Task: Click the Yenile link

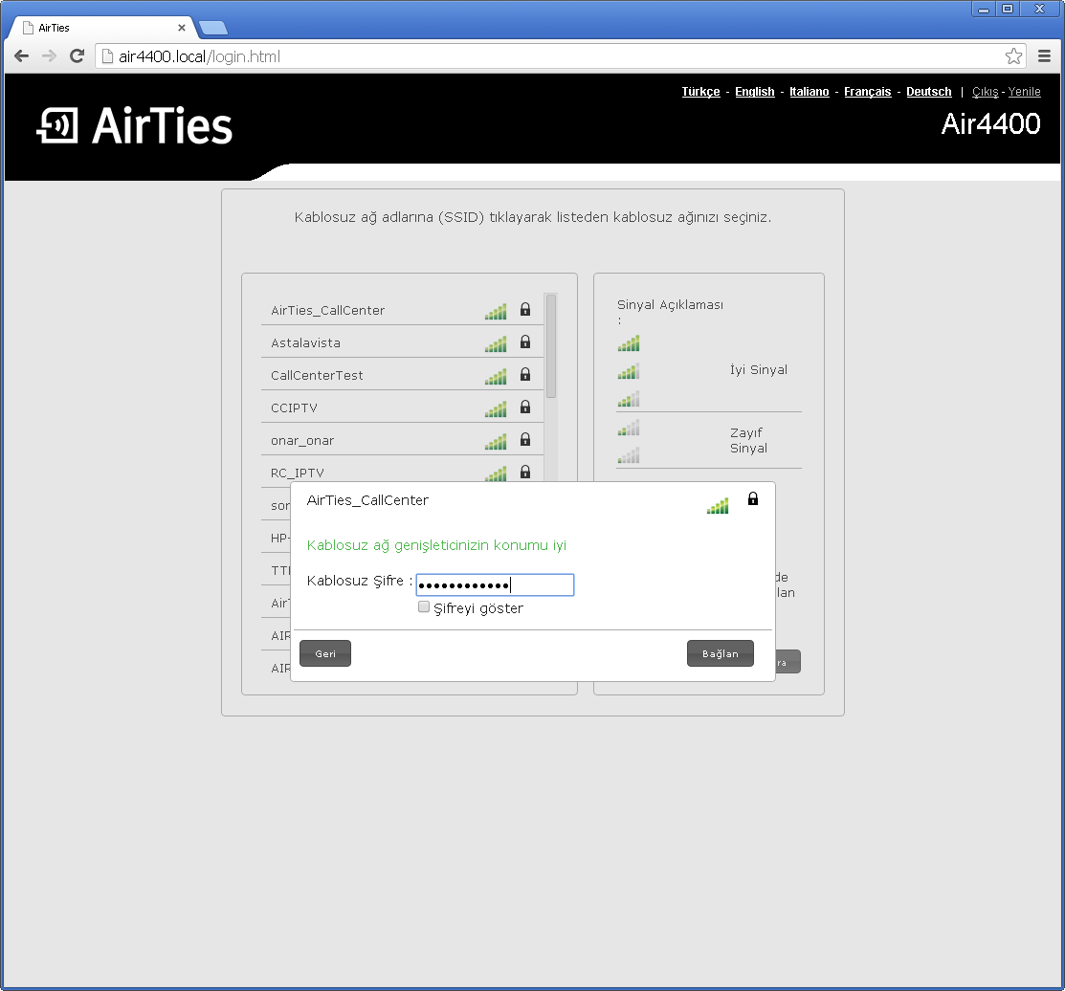Action: pyautogui.click(x=1024, y=91)
